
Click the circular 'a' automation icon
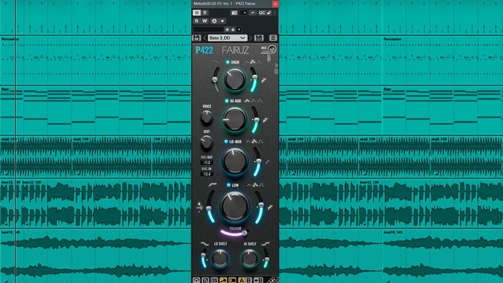[x=214, y=21]
